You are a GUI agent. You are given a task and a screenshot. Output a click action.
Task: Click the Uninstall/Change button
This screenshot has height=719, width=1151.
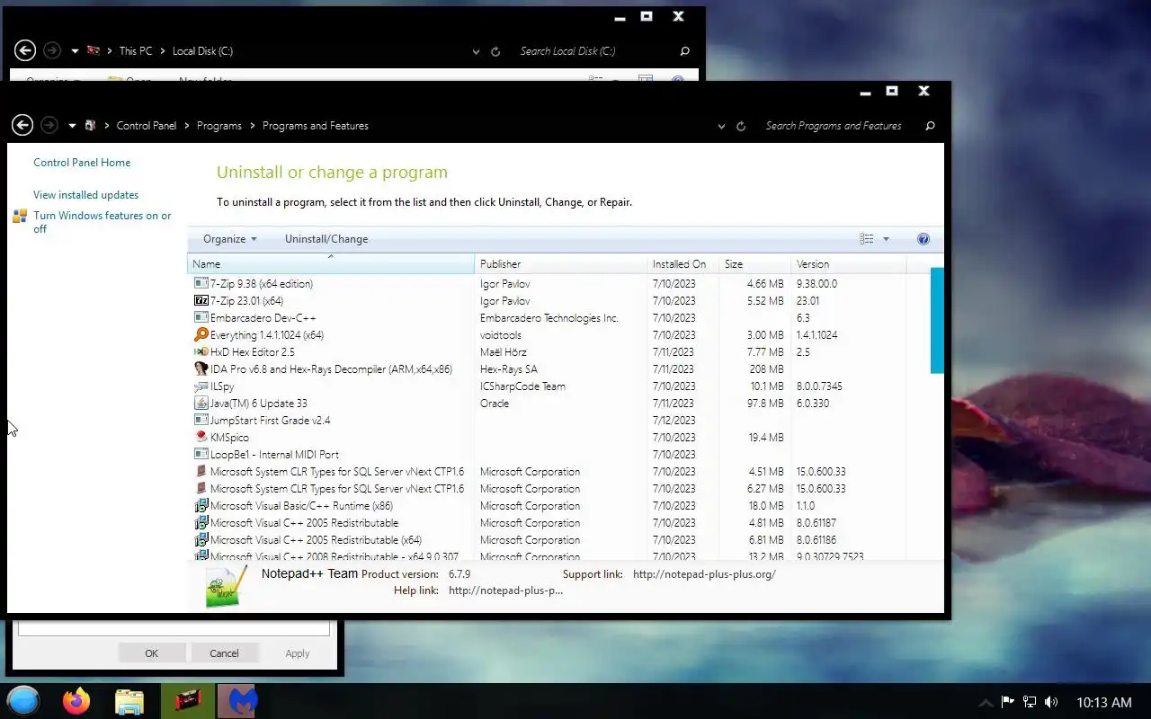pyautogui.click(x=326, y=239)
